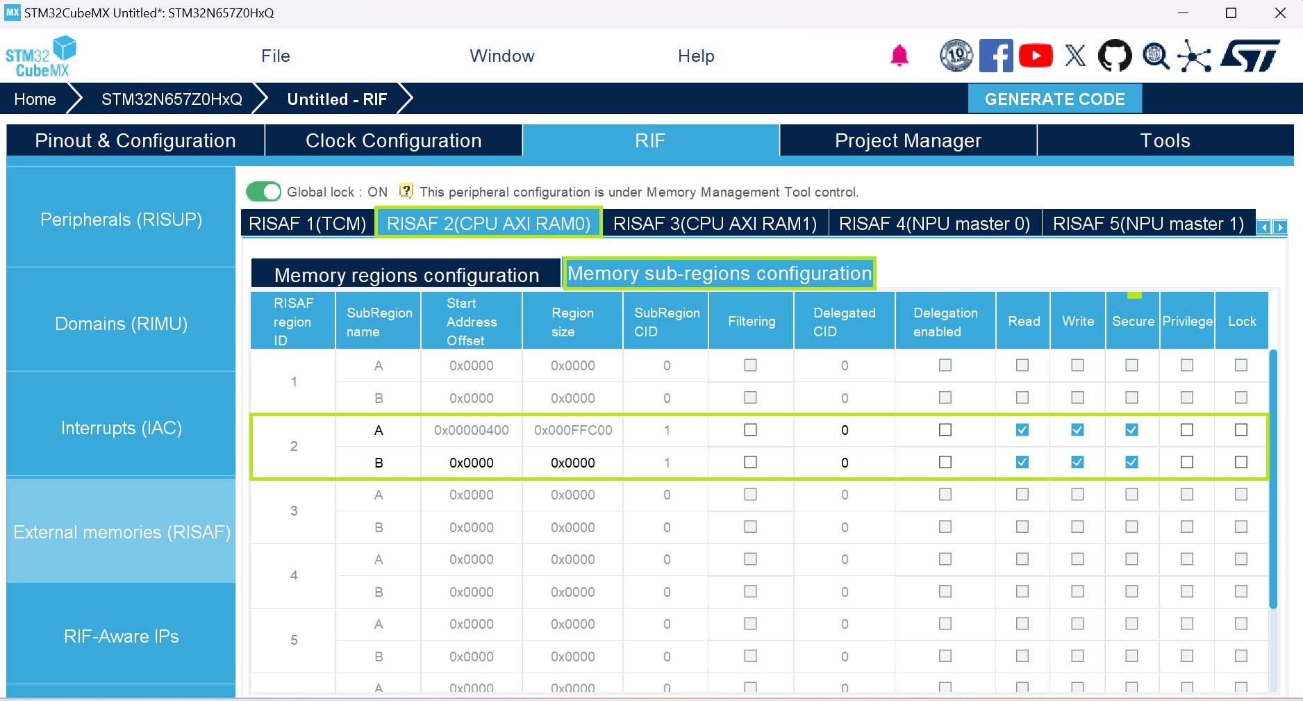Viewport: 1303px width, 701px height.
Task: Click the help question mark beside Global lock
Action: (x=406, y=191)
